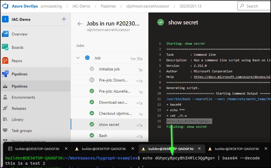Select the Bash step
Image resolution: width=271 pixels, height=168 pixels.
coord(110,136)
